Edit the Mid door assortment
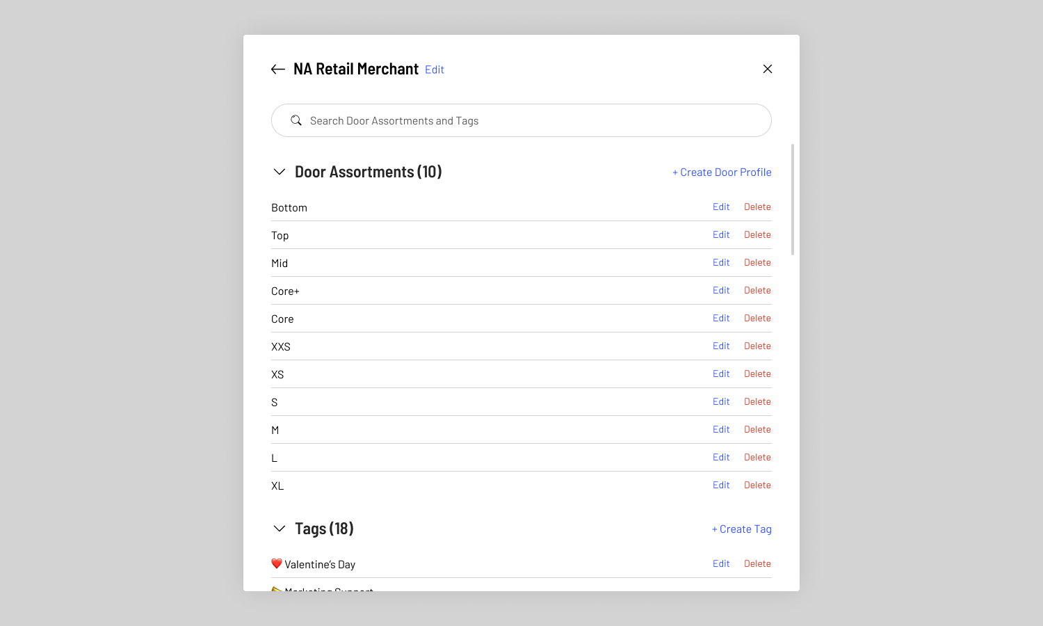The width and height of the screenshot is (1043, 626). click(721, 262)
